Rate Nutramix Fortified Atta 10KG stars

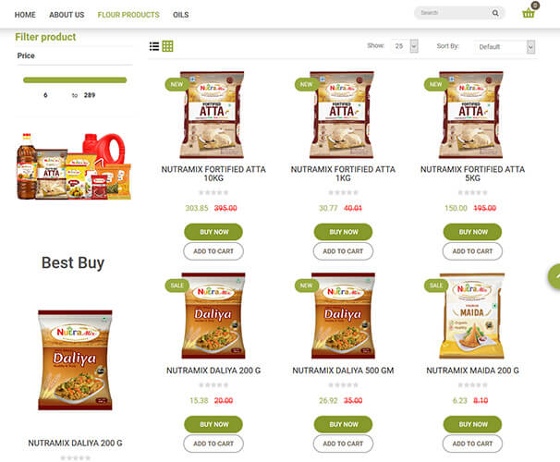pos(213,192)
